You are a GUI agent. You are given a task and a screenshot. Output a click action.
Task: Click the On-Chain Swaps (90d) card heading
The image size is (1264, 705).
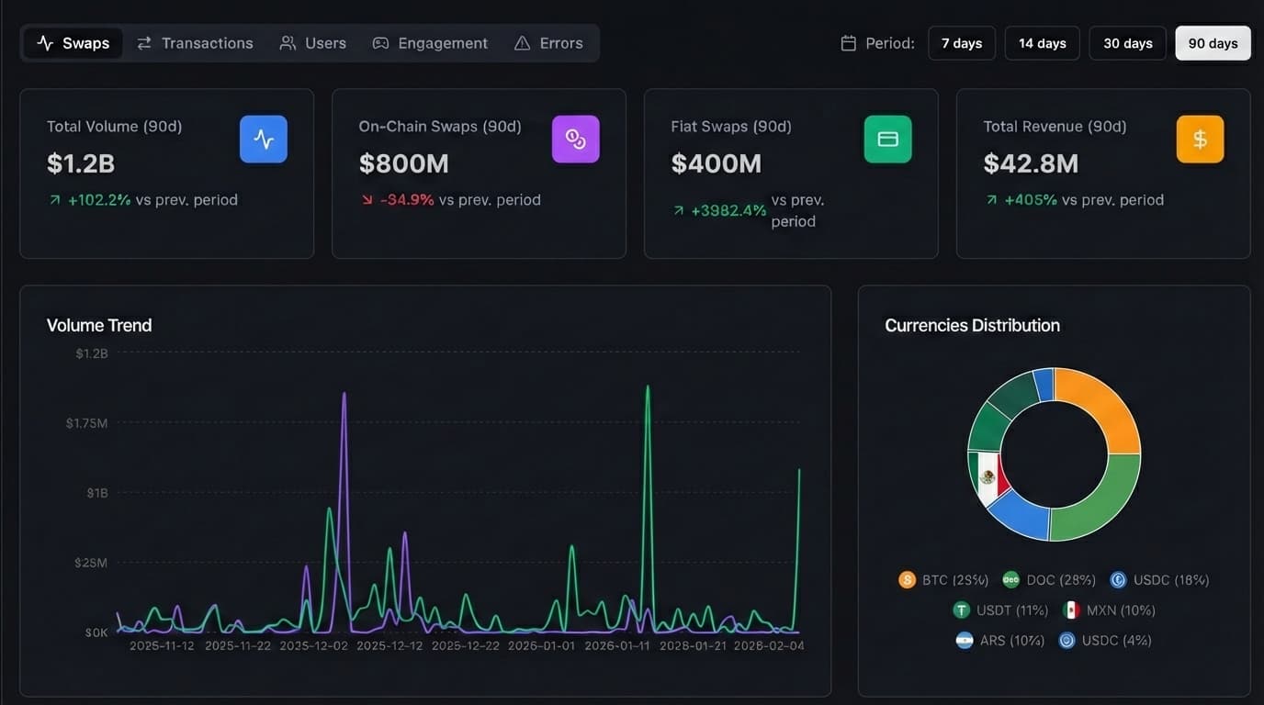click(440, 127)
